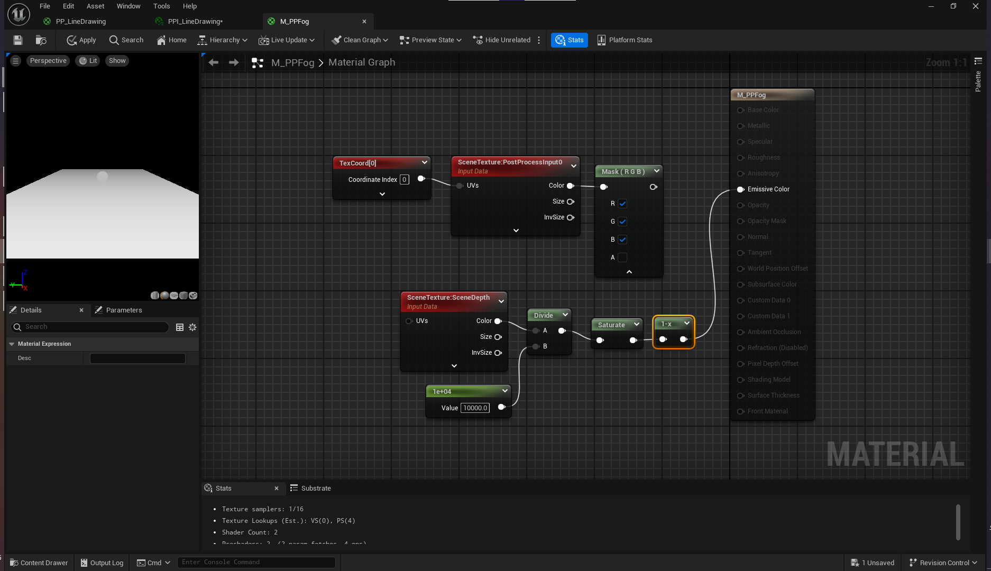Viewport: 991px width, 571px height.
Task: Collapse the Mask (RGB) node bottom chevron
Action: tap(629, 272)
